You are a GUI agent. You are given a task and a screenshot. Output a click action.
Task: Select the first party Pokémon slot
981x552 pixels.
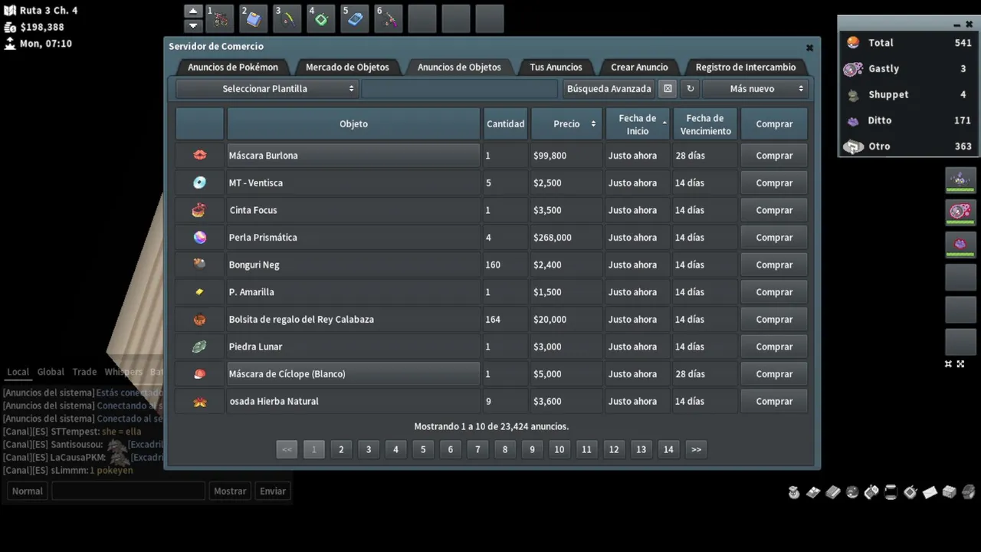(x=960, y=179)
